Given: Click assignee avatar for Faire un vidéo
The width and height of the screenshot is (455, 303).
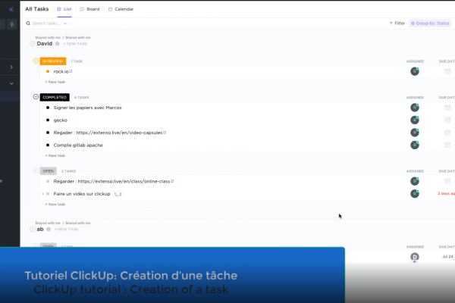Looking at the screenshot, I should 415,194.
